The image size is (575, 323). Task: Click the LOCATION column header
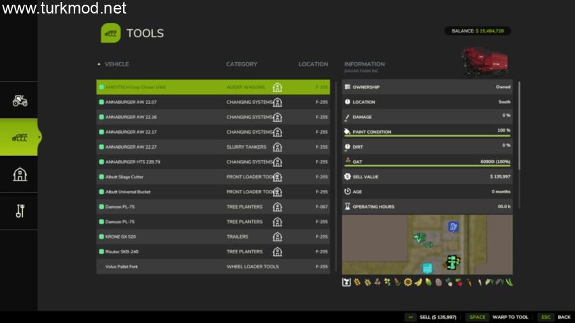pos(313,64)
